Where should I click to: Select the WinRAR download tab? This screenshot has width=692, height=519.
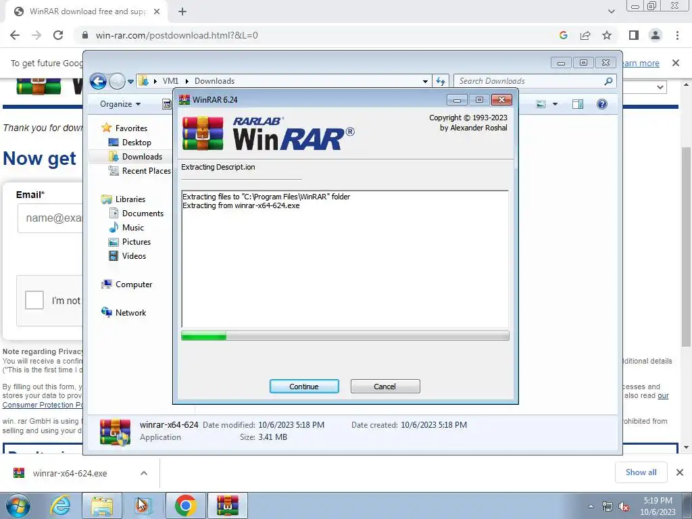point(86,12)
